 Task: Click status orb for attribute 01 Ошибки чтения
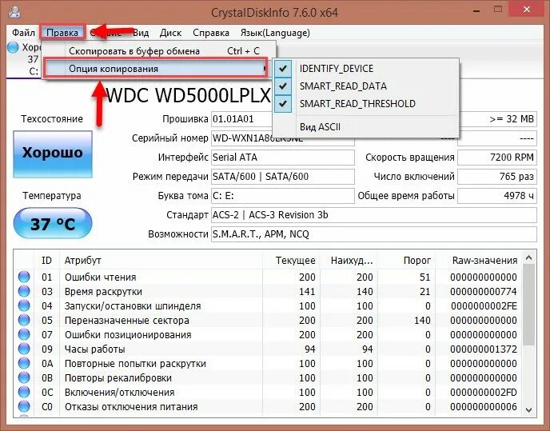(x=24, y=277)
